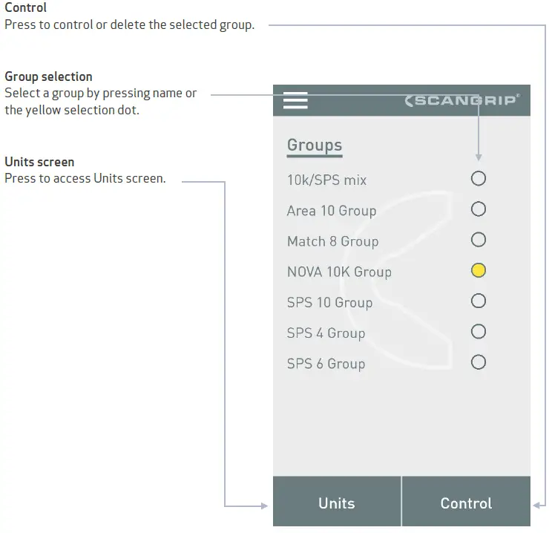This screenshot has width=552, height=533.
Task: Select the SPS 4 Group radio button
Action: tap(479, 331)
